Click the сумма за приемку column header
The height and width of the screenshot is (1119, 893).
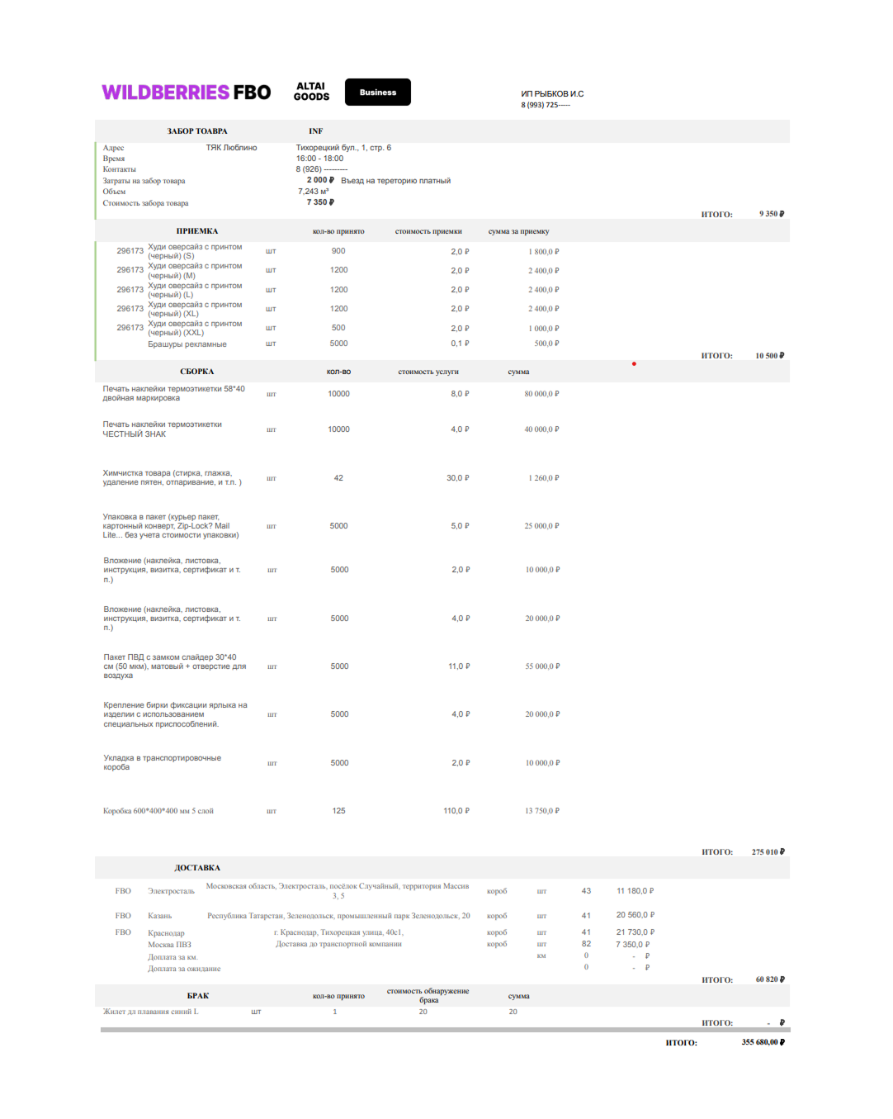[x=518, y=231]
